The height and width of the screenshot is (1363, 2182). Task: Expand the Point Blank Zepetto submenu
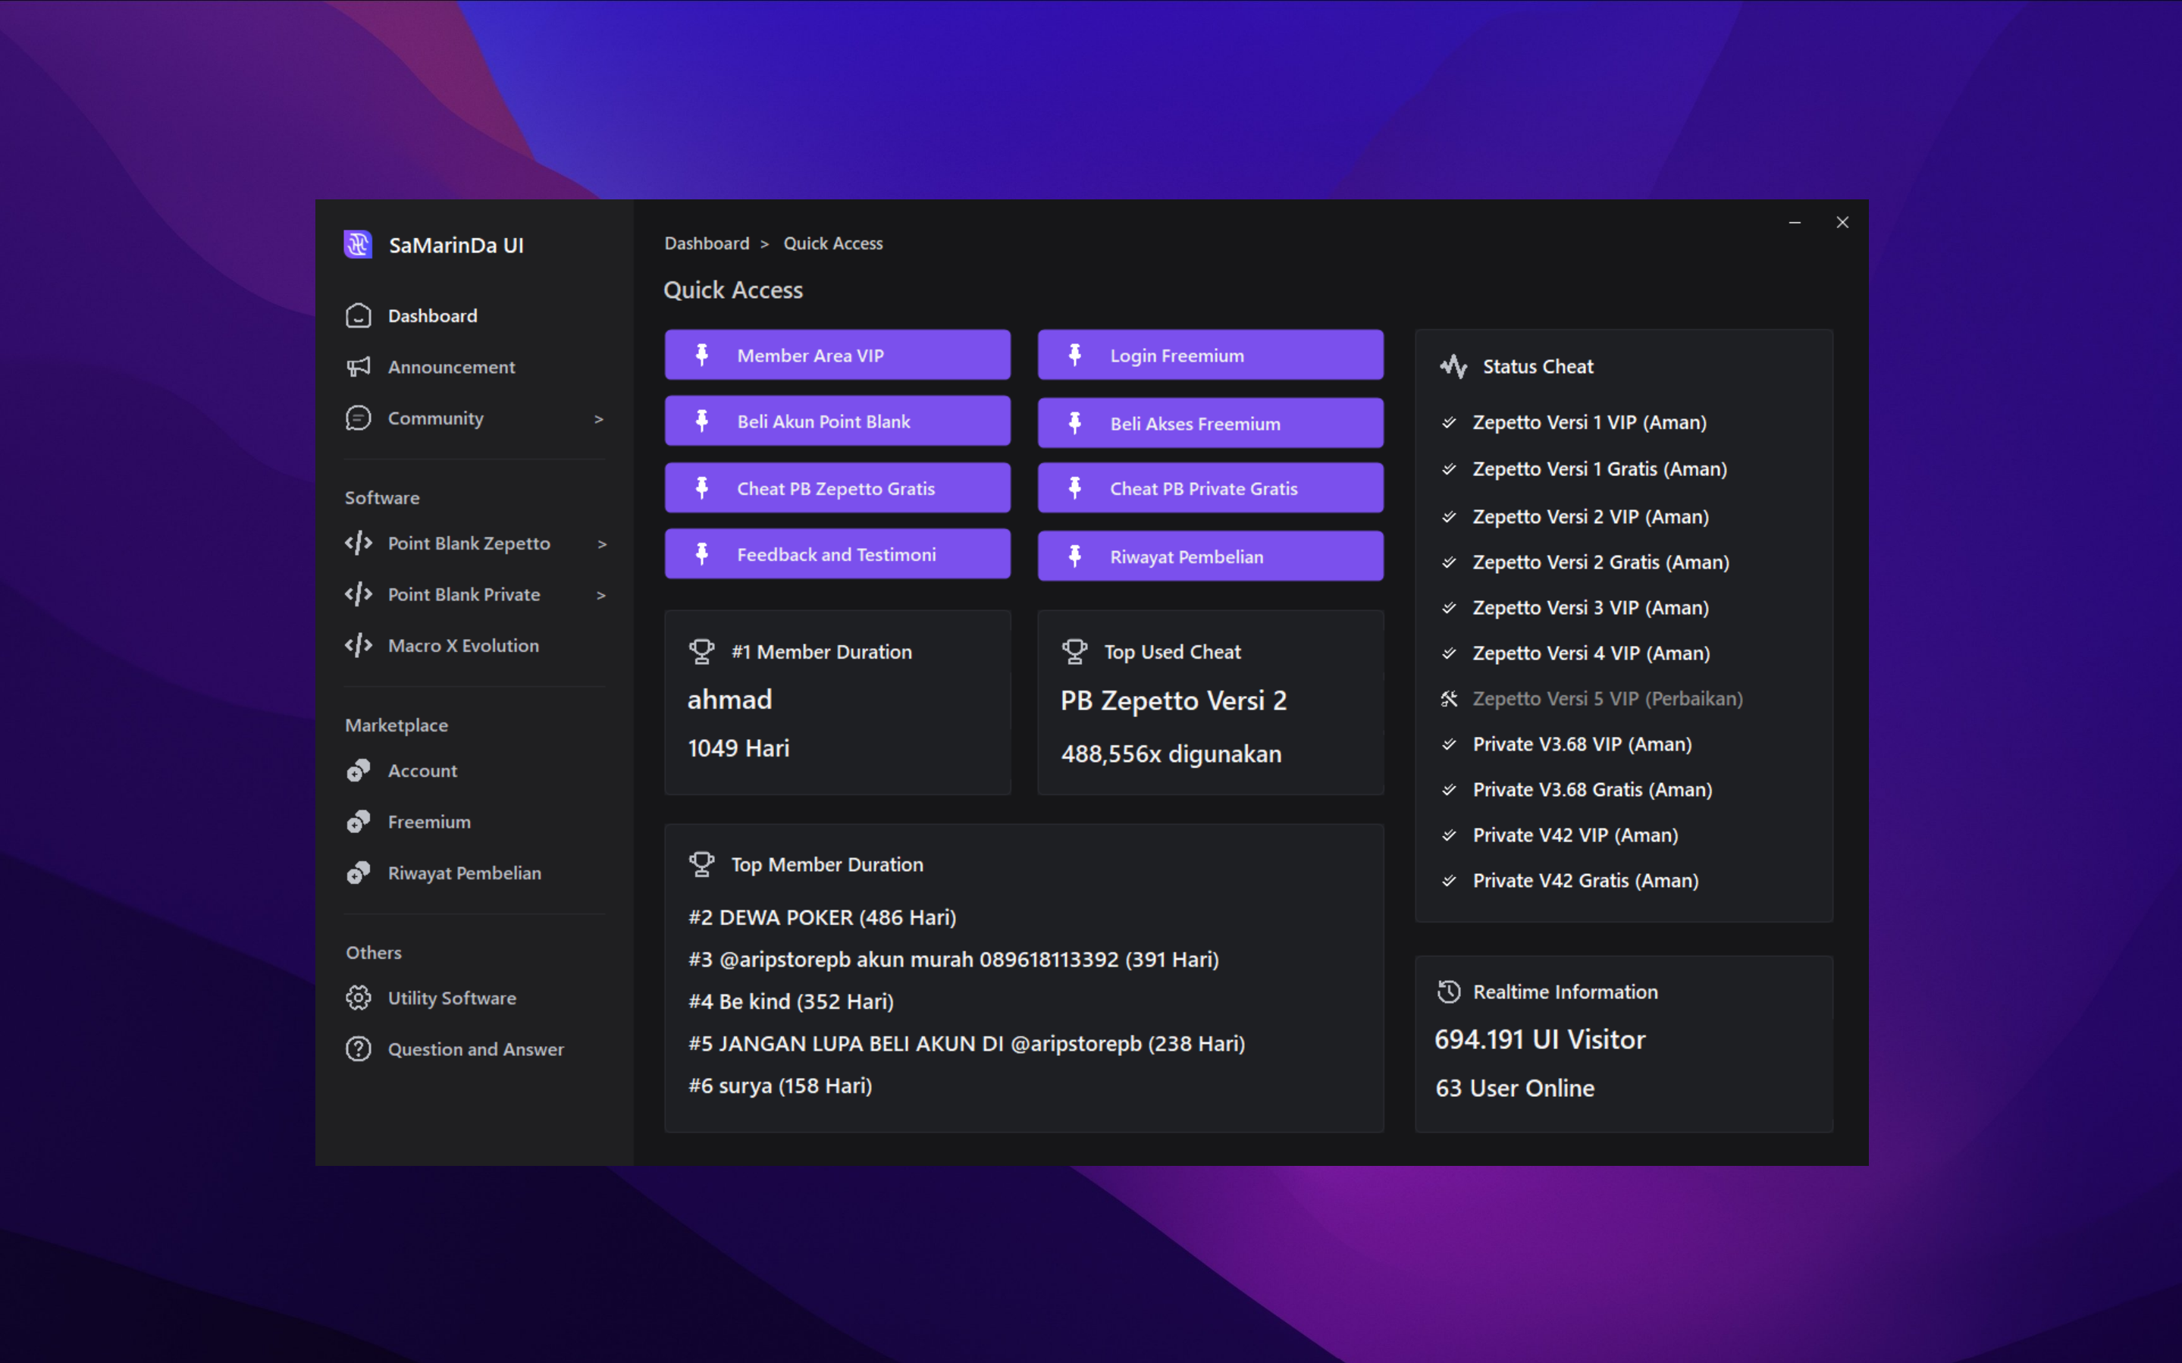click(601, 543)
